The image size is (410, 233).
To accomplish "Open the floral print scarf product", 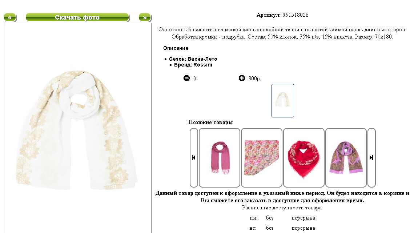I will [x=261, y=157].
